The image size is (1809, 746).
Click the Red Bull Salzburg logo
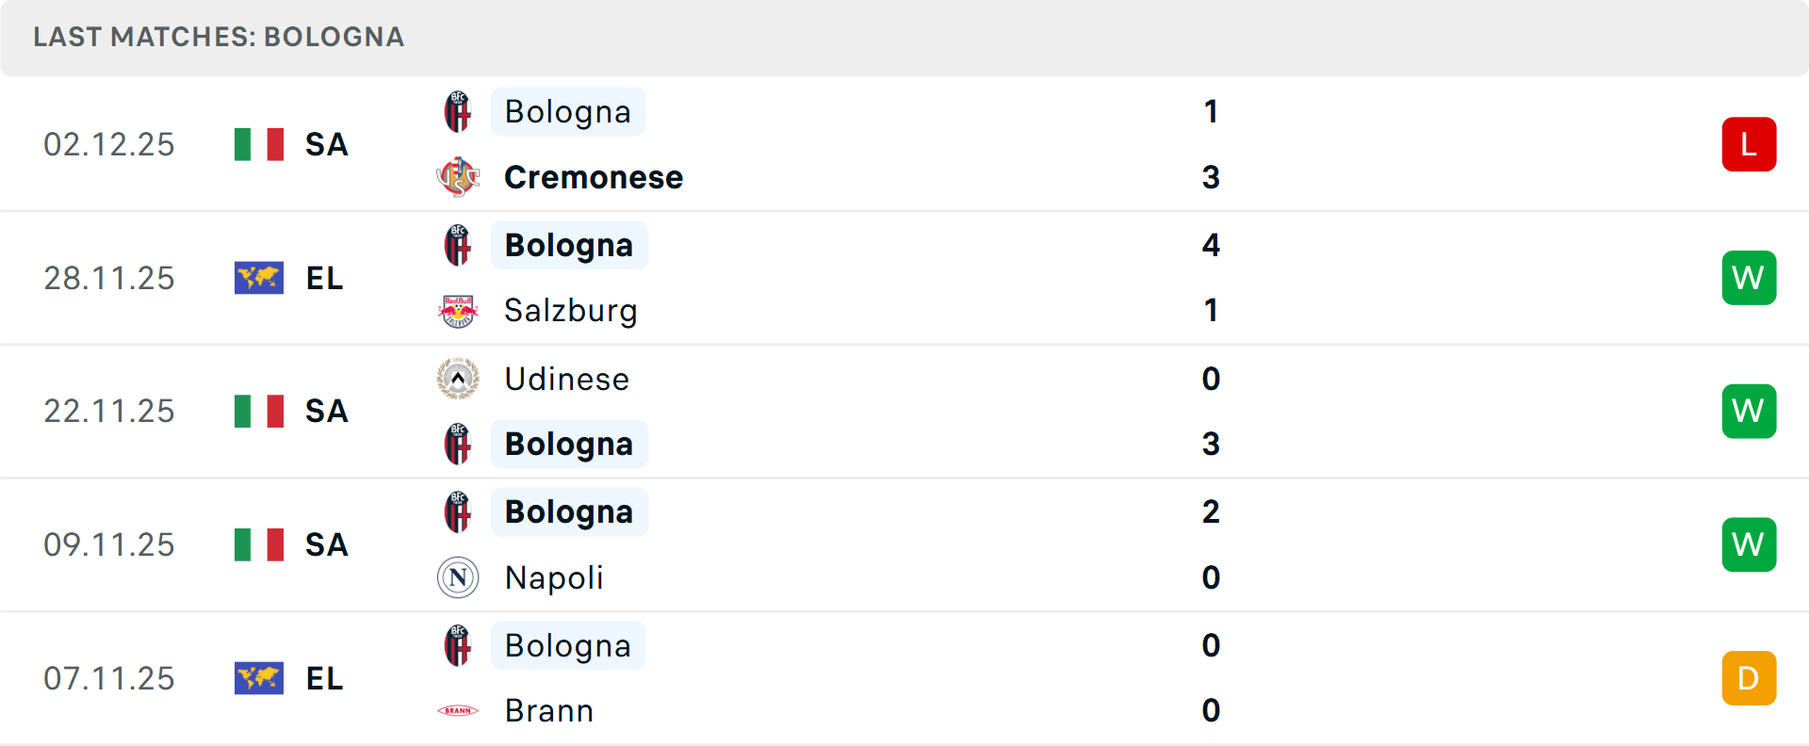pyautogui.click(x=458, y=311)
